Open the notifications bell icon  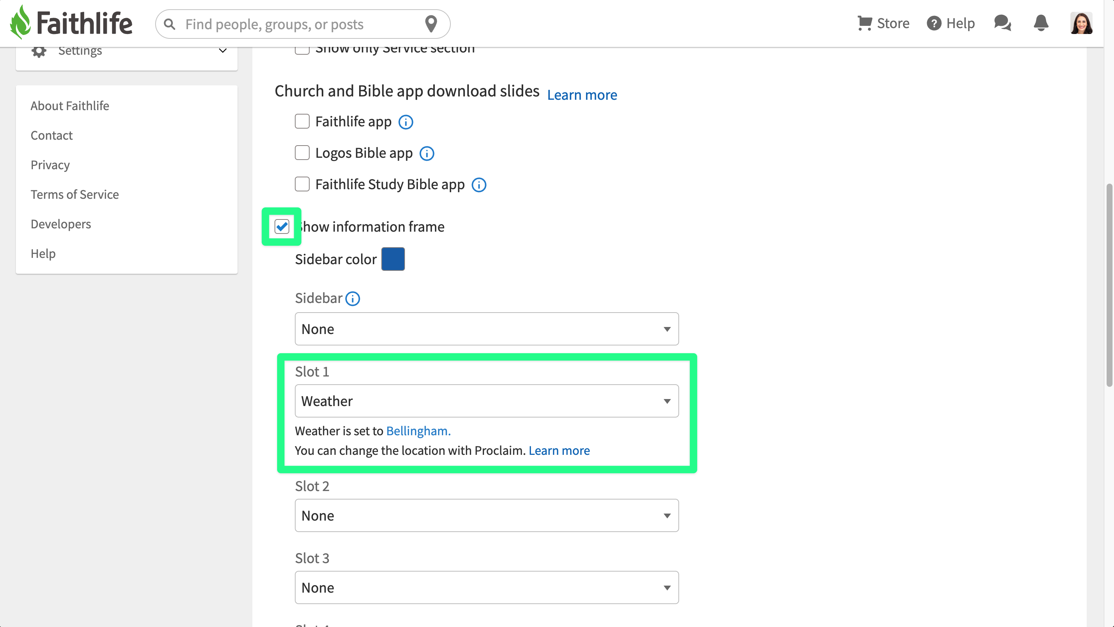click(x=1041, y=23)
